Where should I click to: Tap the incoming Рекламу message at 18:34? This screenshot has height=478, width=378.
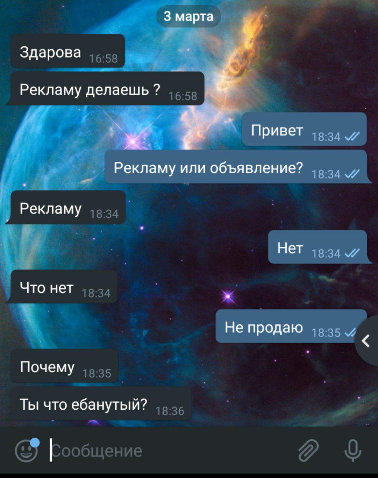point(68,207)
